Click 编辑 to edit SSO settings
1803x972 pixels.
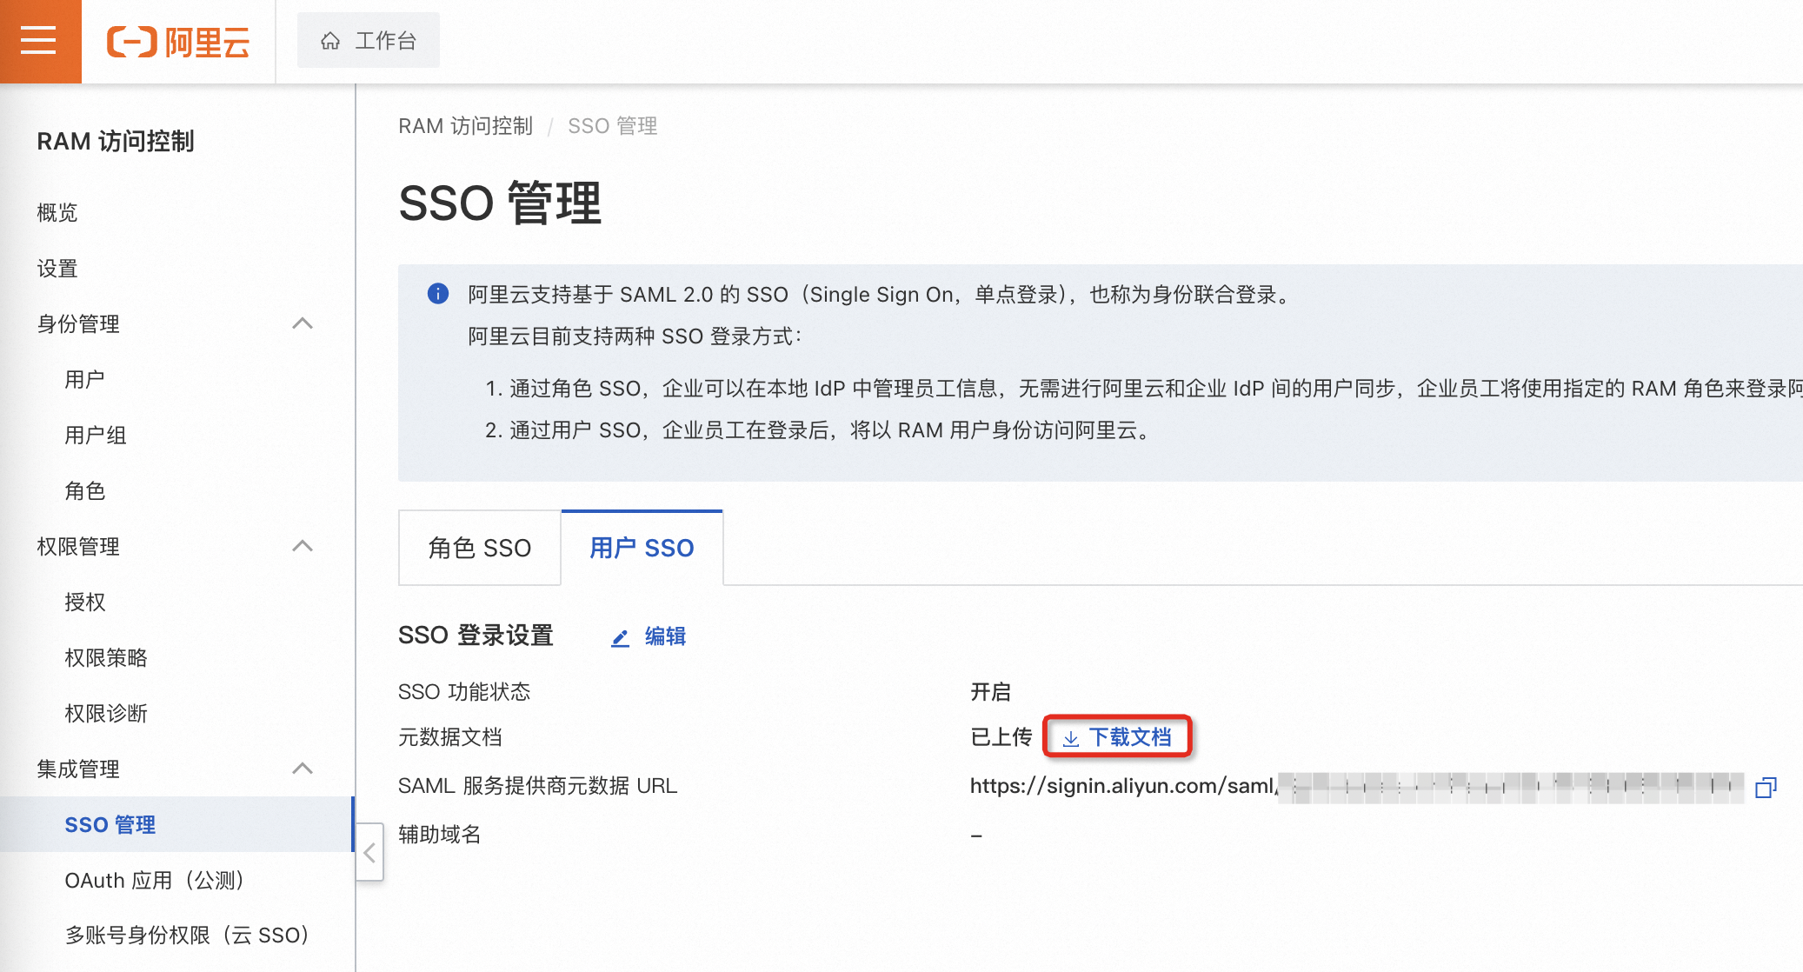pos(665,636)
